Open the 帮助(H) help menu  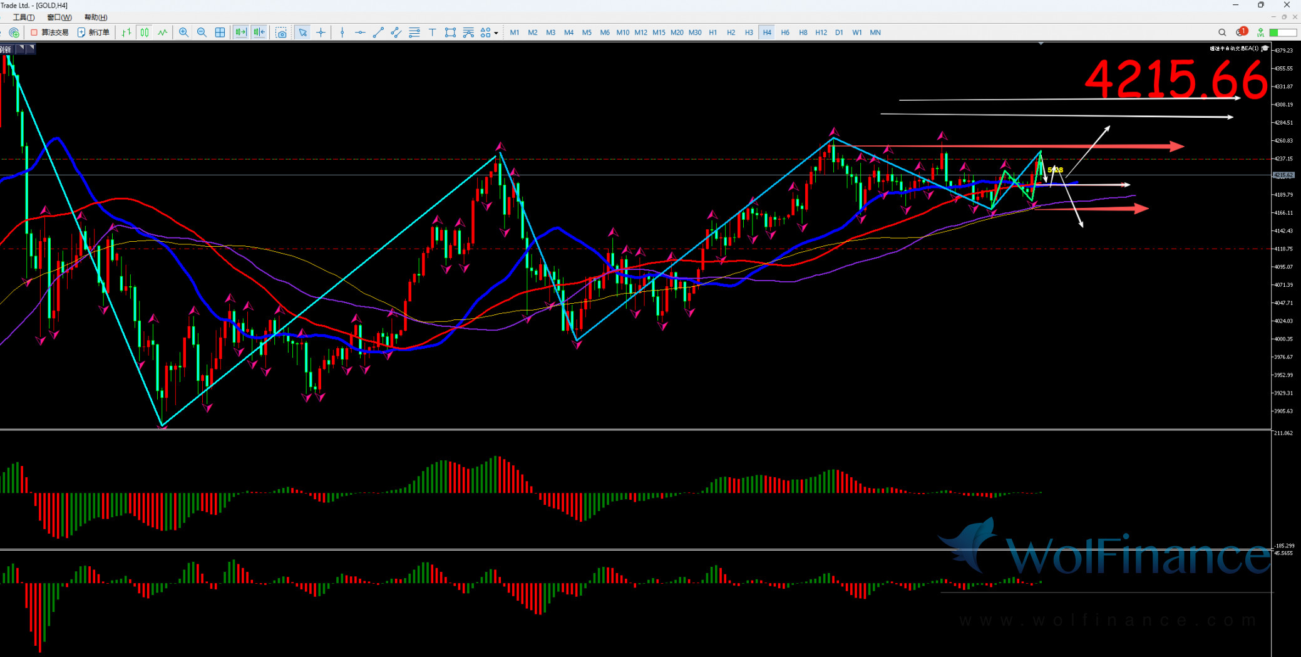click(96, 18)
